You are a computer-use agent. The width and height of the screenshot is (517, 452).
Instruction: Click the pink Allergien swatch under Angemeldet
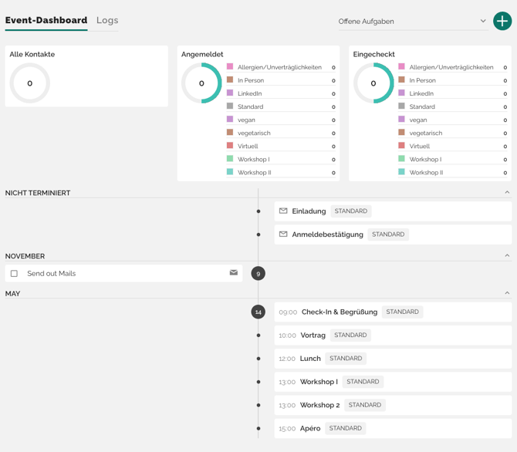click(x=230, y=67)
